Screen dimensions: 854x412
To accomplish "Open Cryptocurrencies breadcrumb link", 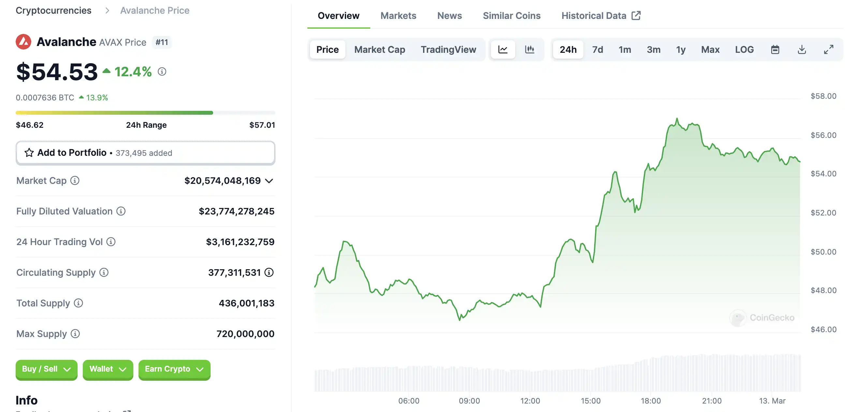I will pos(53,11).
